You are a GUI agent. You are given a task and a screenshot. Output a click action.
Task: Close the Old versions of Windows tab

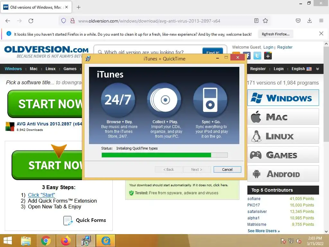point(67,7)
